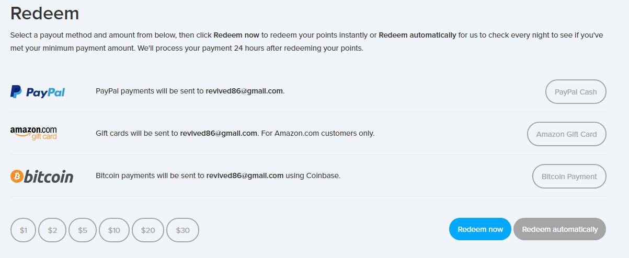The width and height of the screenshot is (629, 258).
Task: Click the email address in the PayPal row
Action: (244, 91)
